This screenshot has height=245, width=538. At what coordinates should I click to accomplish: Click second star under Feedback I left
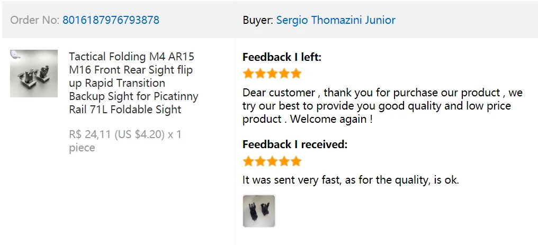pos(260,74)
